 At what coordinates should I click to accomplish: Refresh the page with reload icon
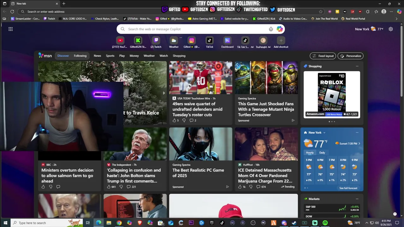(x=12, y=11)
